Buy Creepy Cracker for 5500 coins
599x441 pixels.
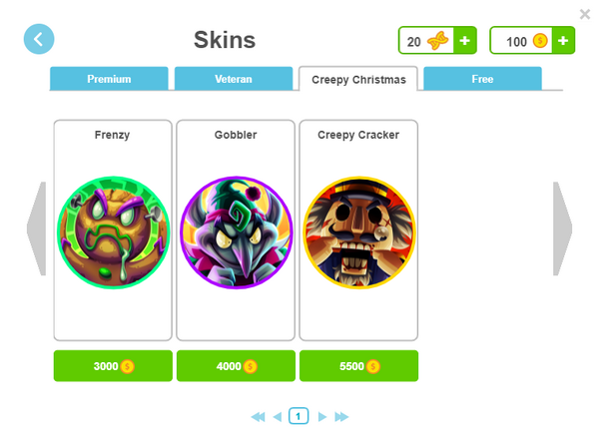coord(359,366)
